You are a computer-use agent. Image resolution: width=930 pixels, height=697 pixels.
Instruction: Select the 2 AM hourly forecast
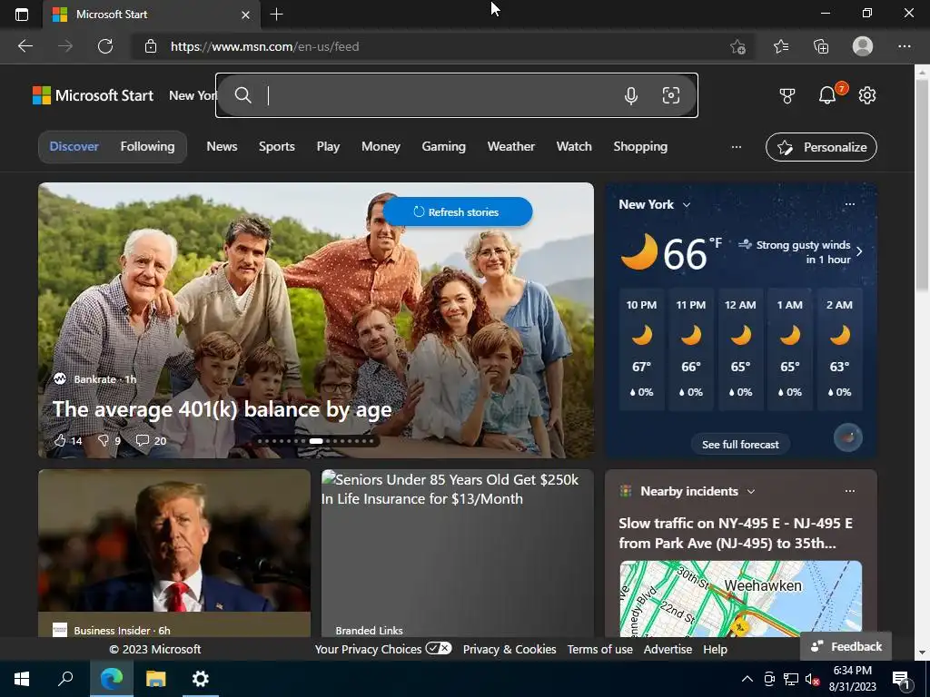[x=839, y=349]
